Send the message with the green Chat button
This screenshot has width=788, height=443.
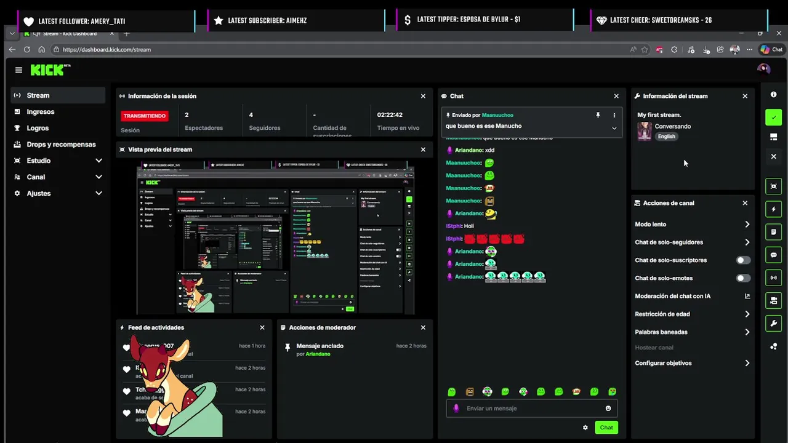[x=606, y=428]
